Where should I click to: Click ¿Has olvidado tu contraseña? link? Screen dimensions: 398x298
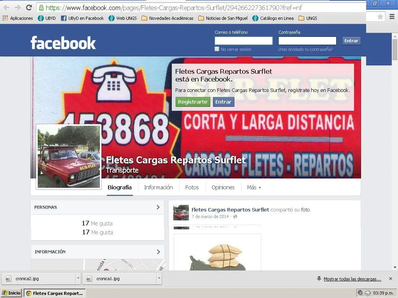(305, 49)
